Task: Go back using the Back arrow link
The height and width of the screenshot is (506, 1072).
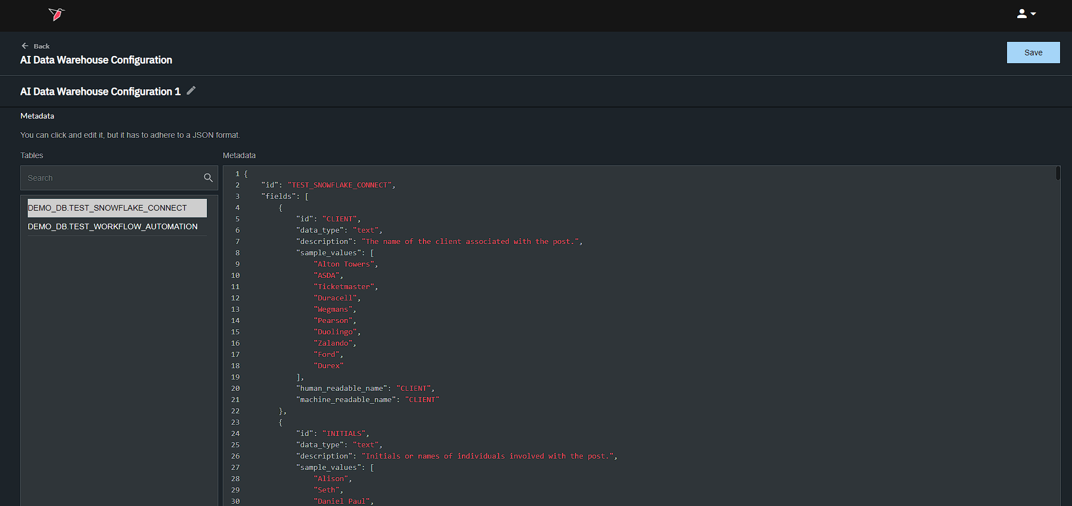Action: pyautogui.click(x=35, y=46)
